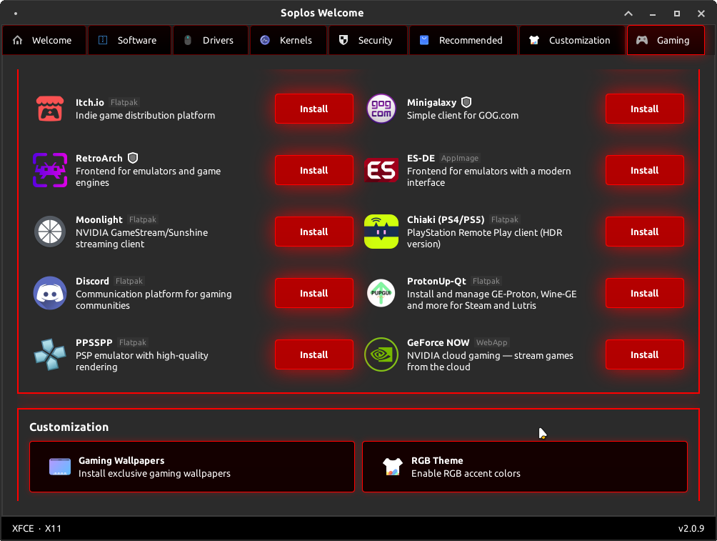Click the Moonlight app icon
Image resolution: width=717 pixels, height=541 pixels.
pos(50,232)
